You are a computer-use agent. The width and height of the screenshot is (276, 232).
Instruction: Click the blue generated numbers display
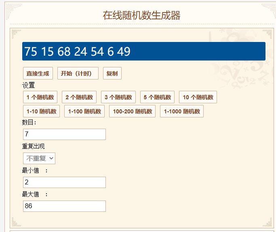(x=143, y=52)
